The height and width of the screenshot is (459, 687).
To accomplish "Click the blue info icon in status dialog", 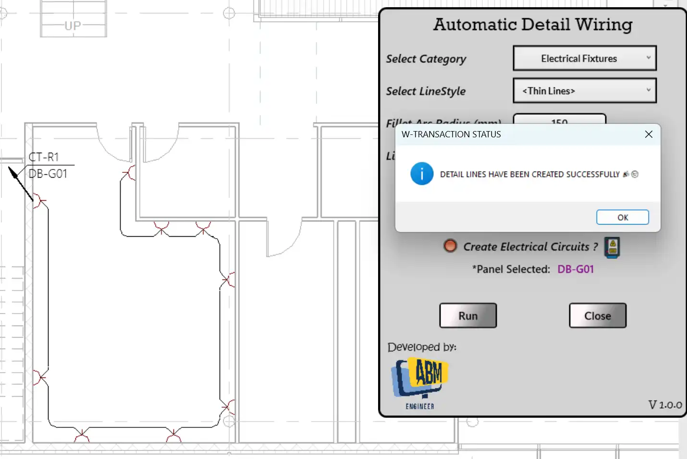I will 422,174.
